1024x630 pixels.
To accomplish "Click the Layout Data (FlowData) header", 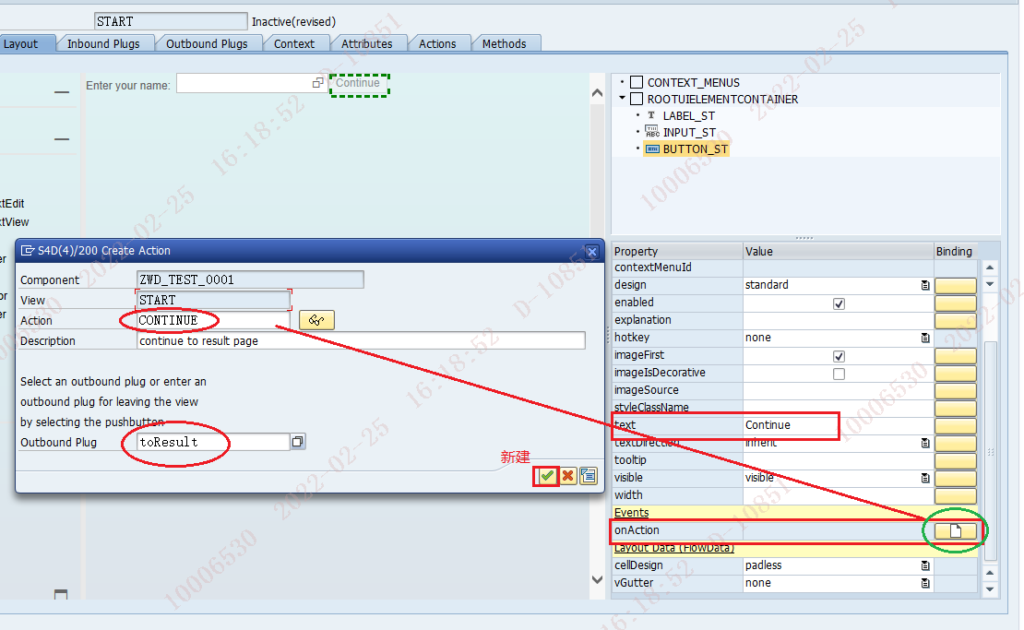I will point(674,548).
